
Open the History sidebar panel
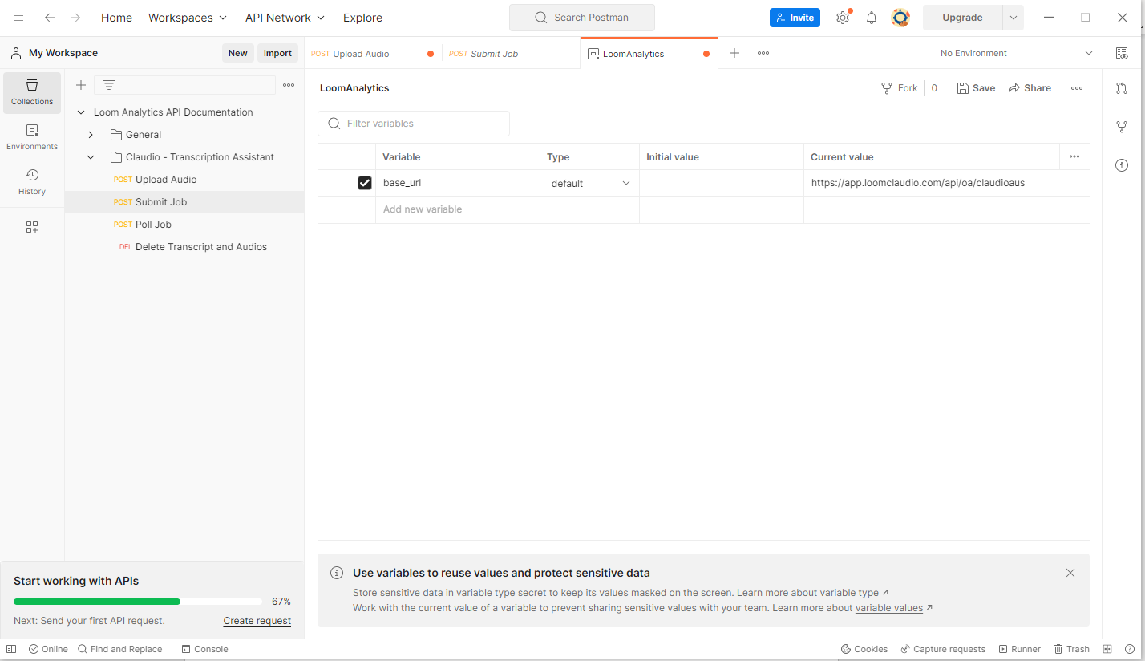click(x=32, y=182)
